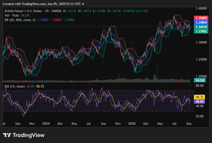Click the blue 1.34854 price scale tag
212x143 pixels.
coord(201,23)
